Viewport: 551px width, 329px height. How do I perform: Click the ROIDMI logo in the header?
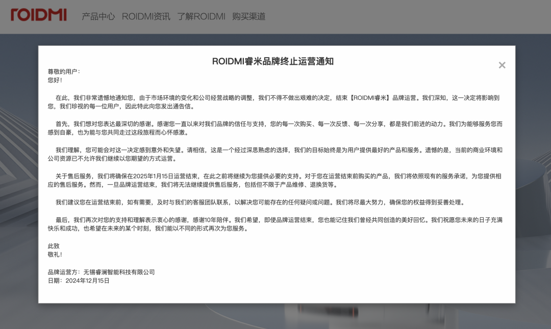39,15
